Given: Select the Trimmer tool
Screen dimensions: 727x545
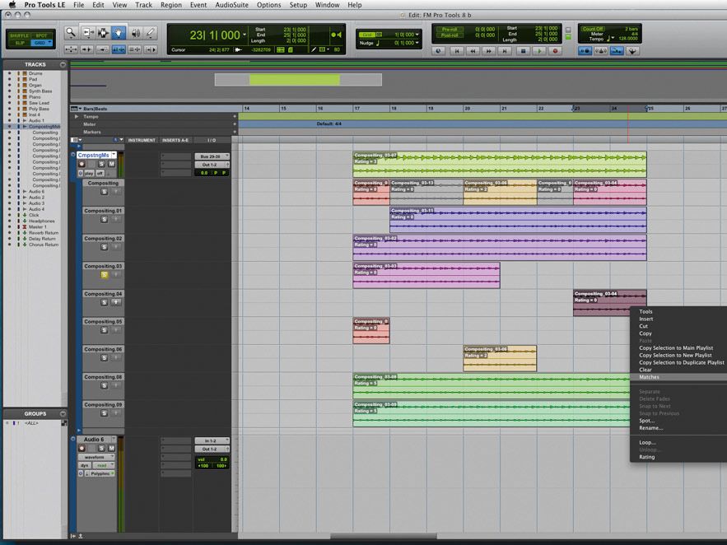Looking at the screenshot, I should coord(87,32).
